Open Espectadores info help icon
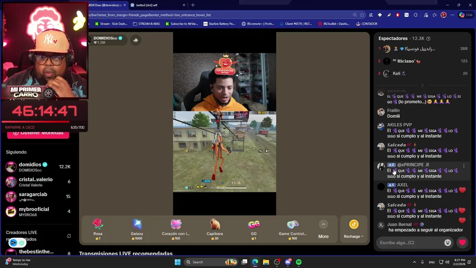Image resolution: width=476 pixels, height=268 pixels. pos(428,39)
